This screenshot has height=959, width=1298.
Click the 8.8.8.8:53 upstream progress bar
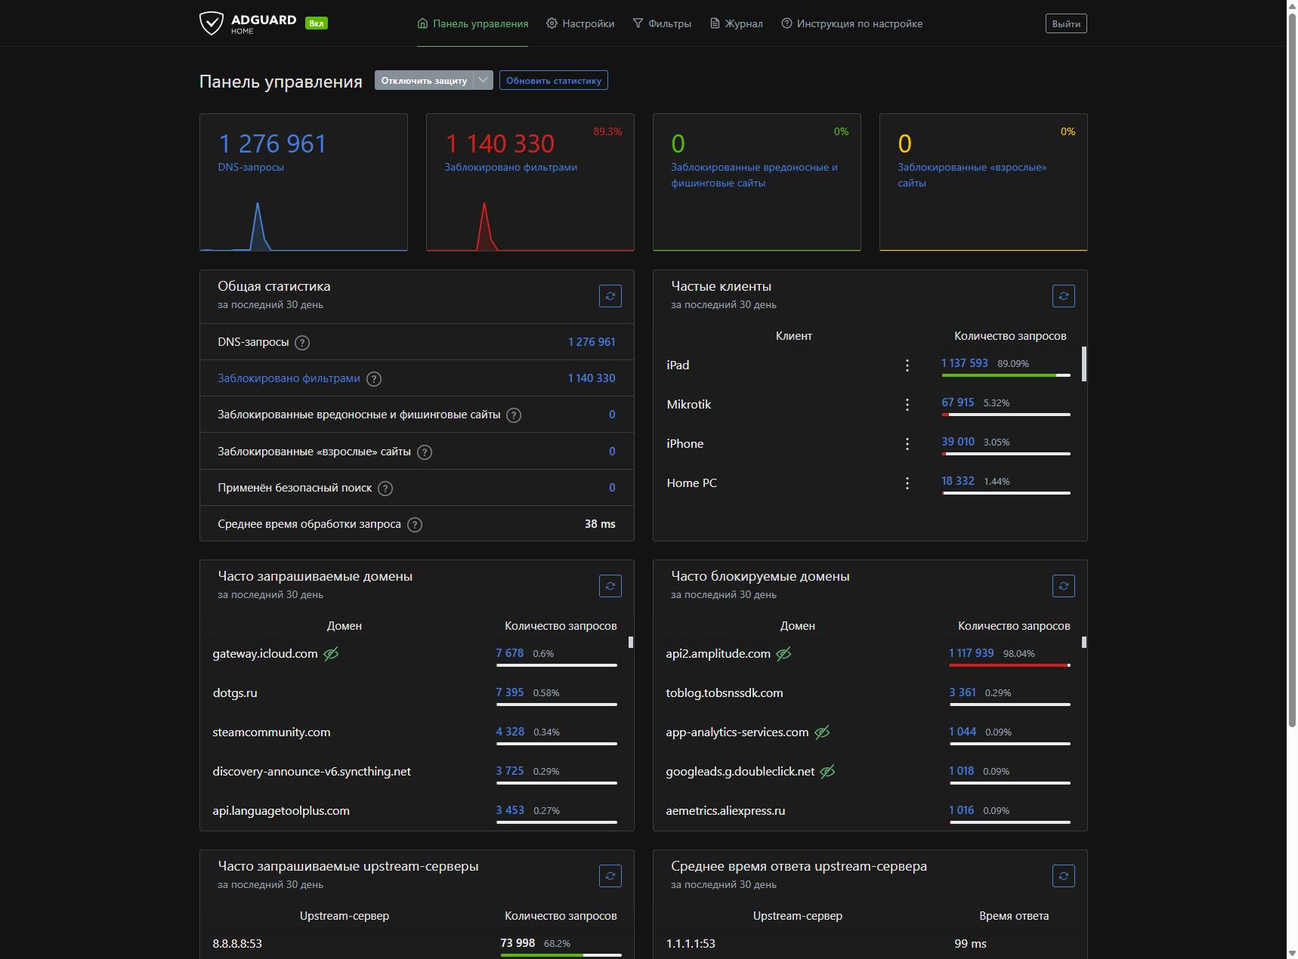tap(561, 955)
